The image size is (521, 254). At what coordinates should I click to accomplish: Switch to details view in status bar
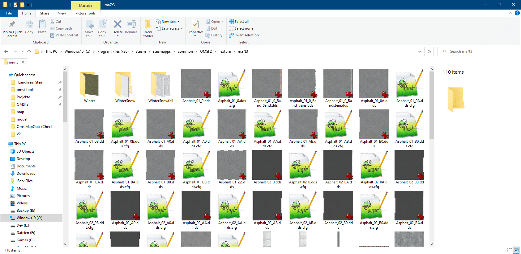(x=509, y=250)
